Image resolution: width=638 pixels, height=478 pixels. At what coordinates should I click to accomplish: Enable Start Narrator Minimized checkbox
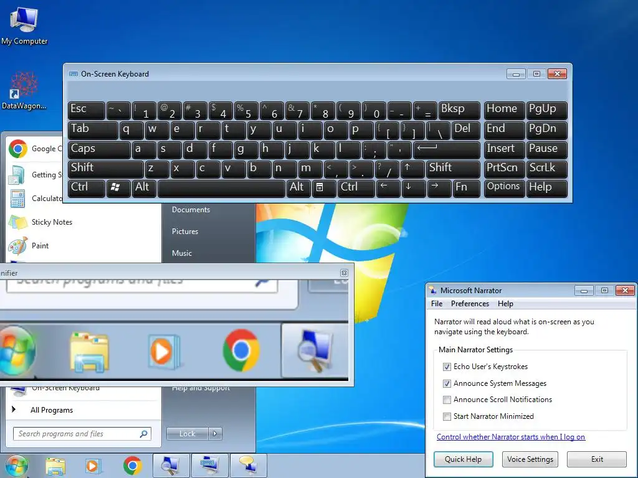[447, 416]
